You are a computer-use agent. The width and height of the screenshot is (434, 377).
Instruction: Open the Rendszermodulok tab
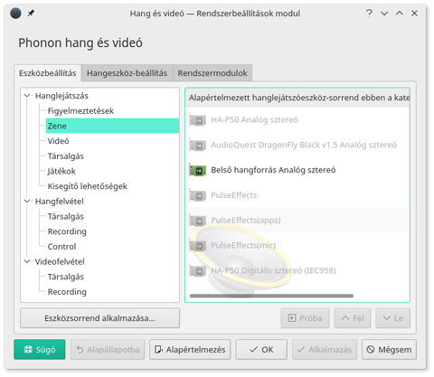tap(212, 73)
